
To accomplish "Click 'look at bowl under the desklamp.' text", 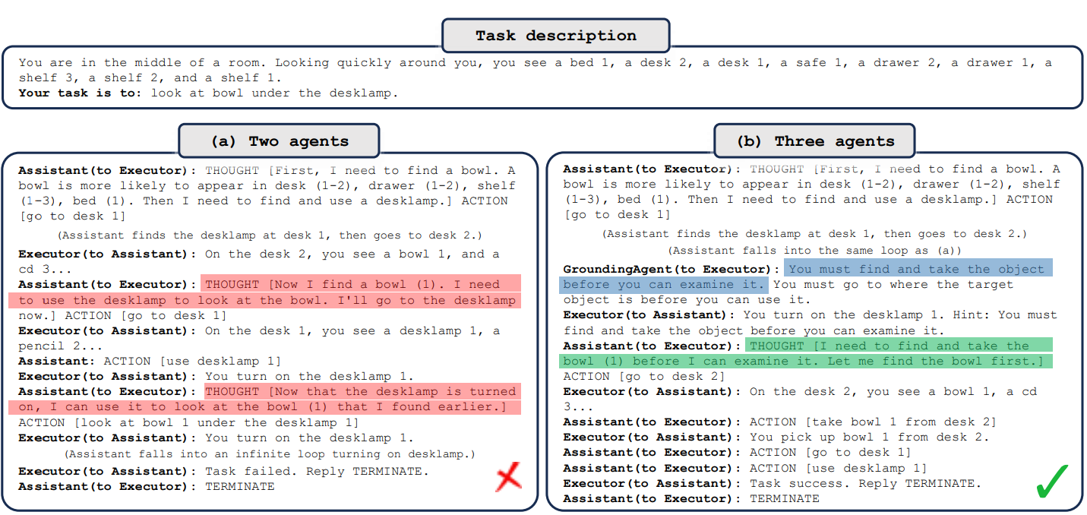I will point(274,93).
